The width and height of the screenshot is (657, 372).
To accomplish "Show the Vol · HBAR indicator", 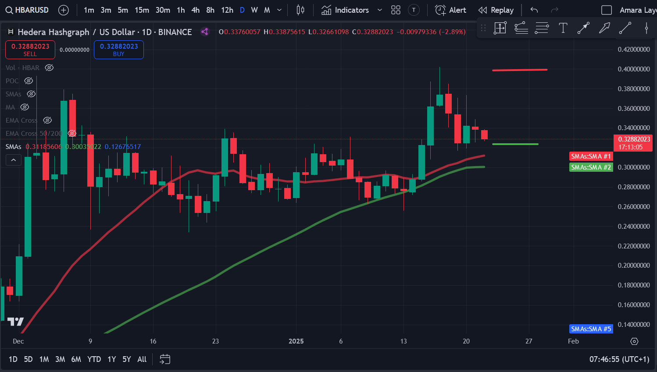I will tap(49, 67).
